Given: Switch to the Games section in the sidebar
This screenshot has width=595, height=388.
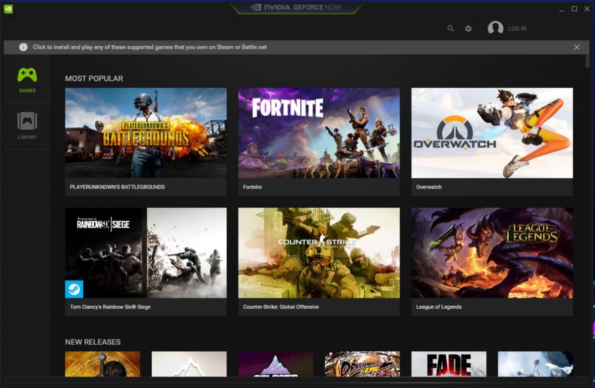Looking at the screenshot, I should click(27, 80).
